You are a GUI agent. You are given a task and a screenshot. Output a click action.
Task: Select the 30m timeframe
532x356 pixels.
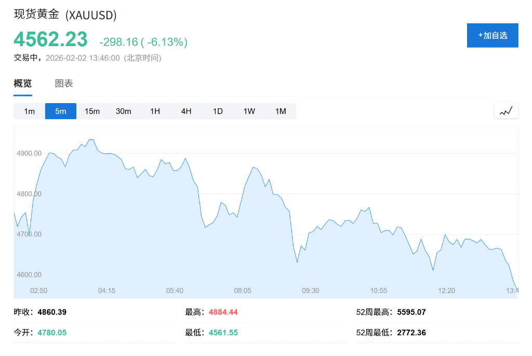coord(123,111)
